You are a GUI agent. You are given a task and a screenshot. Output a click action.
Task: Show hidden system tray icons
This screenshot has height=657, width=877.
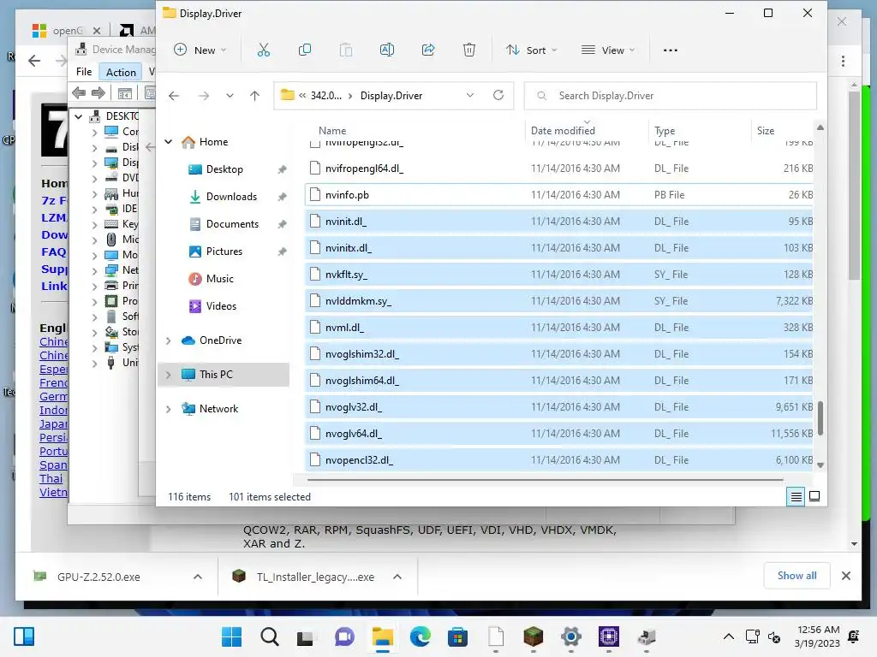(x=728, y=636)
